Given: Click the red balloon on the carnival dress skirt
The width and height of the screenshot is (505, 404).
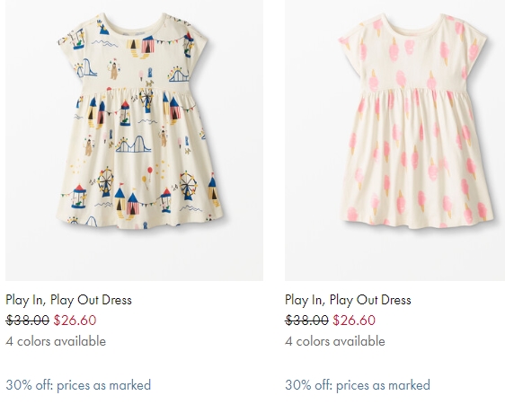Looking at the screenshot, I should click(x=150, y=171).
